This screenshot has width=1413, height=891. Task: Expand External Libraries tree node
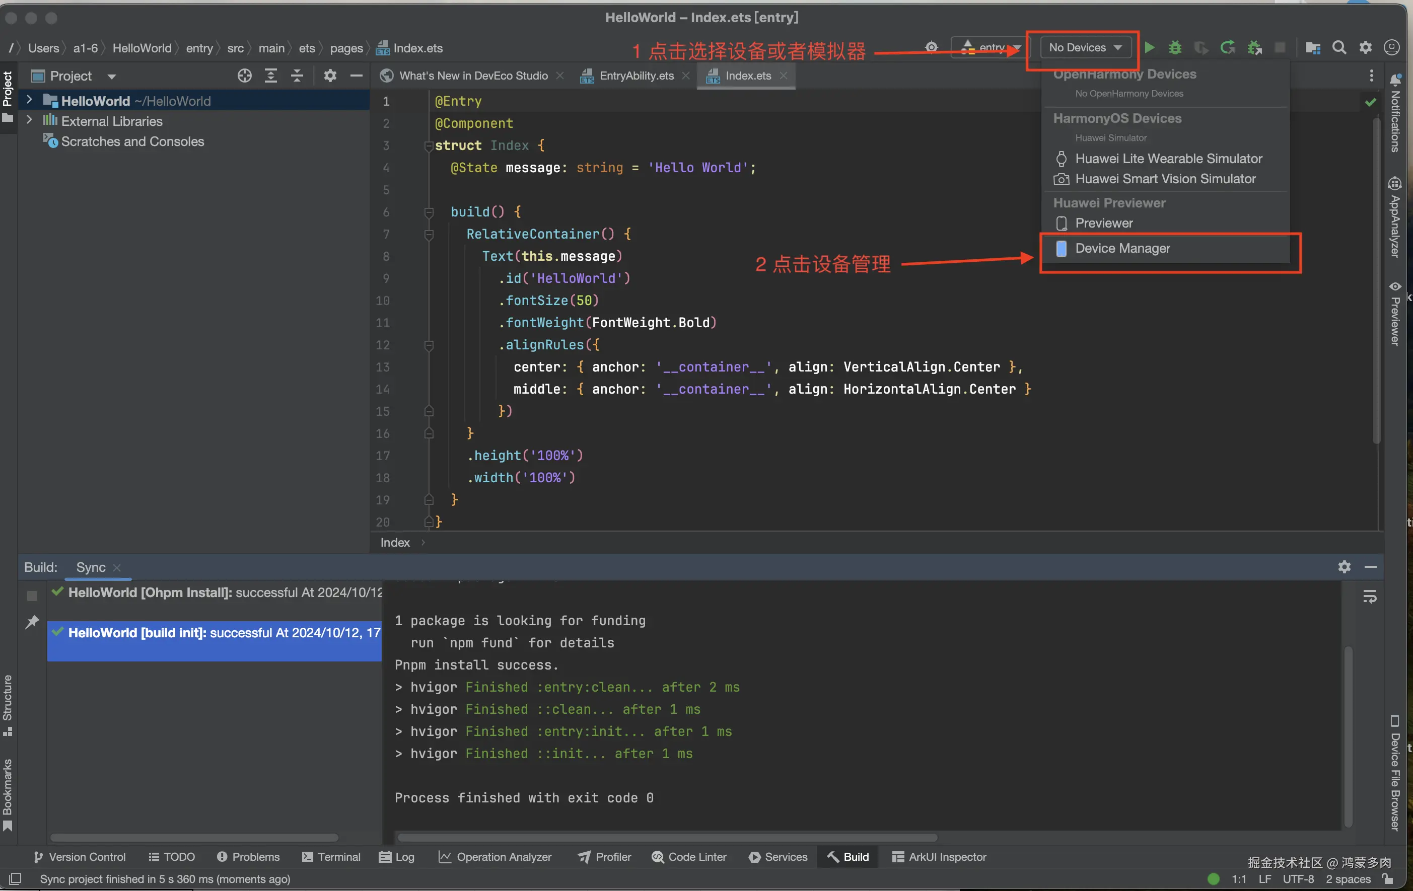click(29, 120)
